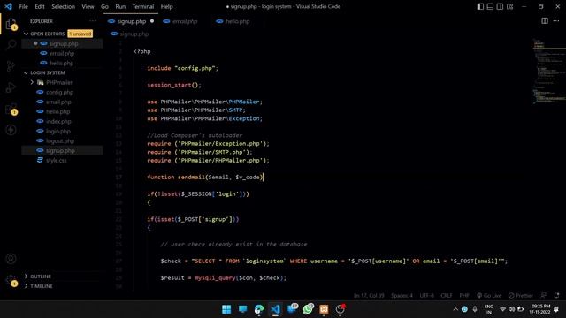This screenshot has height=318, width=566.
Task: Click the Visual Studio Code logo icon
Action: [8, 6]
